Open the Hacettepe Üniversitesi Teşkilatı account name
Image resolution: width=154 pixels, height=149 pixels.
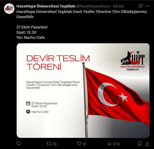(x=46, y=6)
